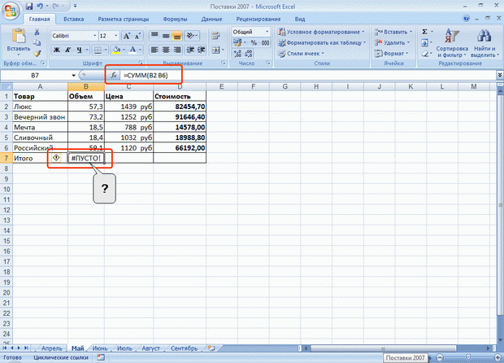Toggle italic К formatting

pyautogui.click(x=67, y=50)
